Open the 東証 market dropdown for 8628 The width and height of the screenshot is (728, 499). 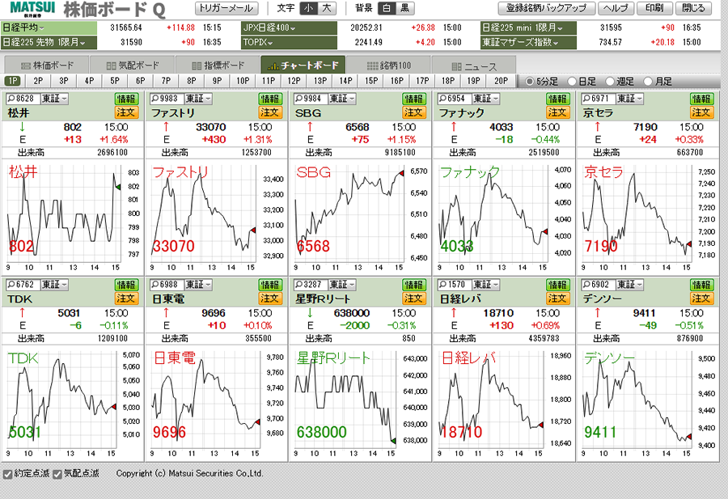click(x=54, y=99)
